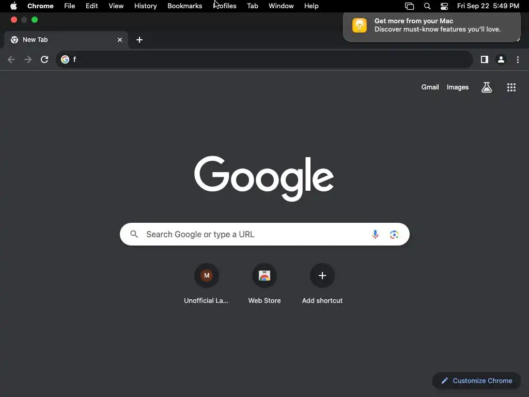Open the Web Store shortcut
The height and width of the screenshot is (397, 529).
[264, 284]
